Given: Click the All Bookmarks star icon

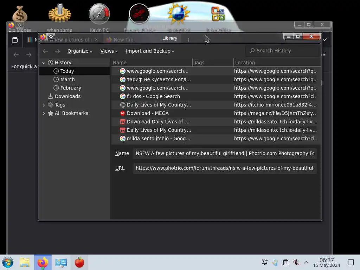Looking at the screenshot, I should coord(51,114).
